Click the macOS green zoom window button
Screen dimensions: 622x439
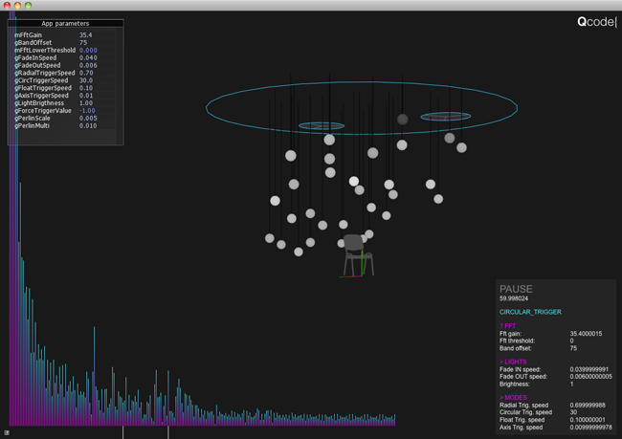tap(29, 6)
